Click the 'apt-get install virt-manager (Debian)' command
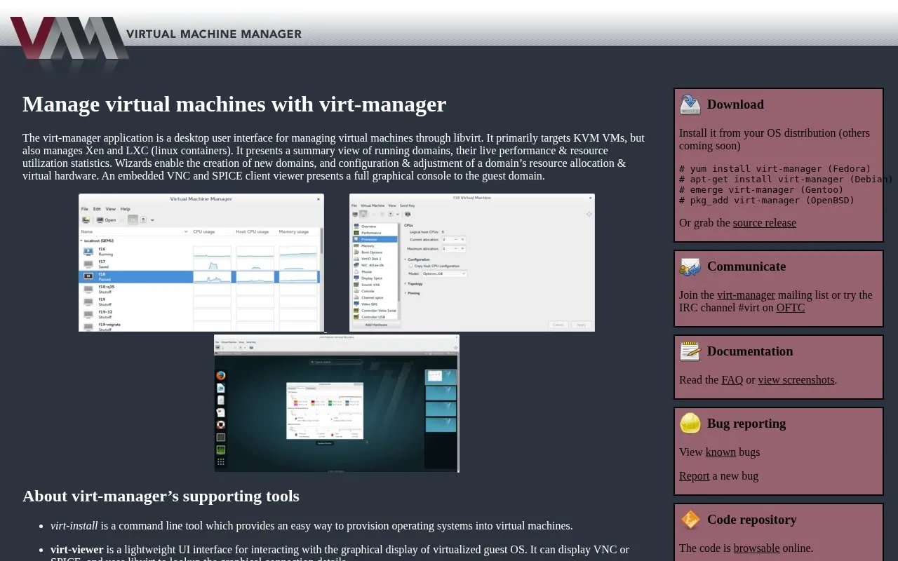This screenshot has width=898, height=561. (786, 180)
